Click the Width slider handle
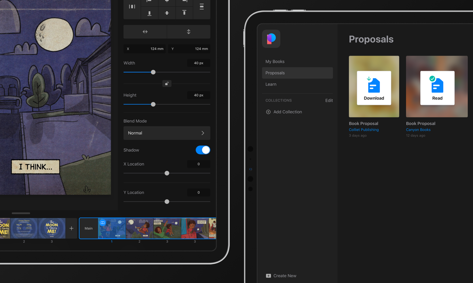Viewport: 473px width, 283px height. click(x=153, y=72)
